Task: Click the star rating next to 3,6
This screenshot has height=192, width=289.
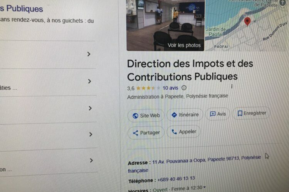Action: click(148, 88)
